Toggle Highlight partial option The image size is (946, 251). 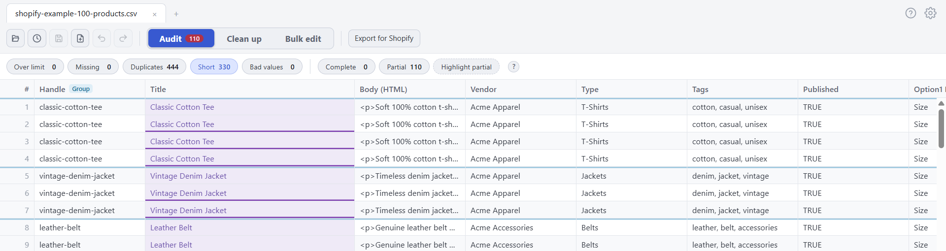[x=466, y=67]
